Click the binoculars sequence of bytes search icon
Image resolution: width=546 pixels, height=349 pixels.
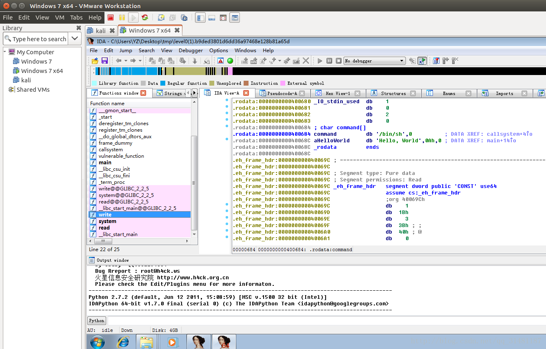point(171,61)
